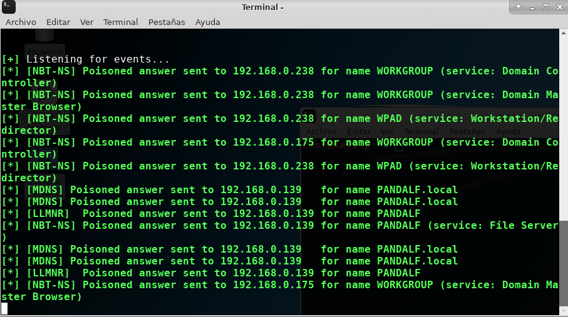Open the Ayuda menu
The height and width of the screenshot is (317, 568).
click(207, 22)
